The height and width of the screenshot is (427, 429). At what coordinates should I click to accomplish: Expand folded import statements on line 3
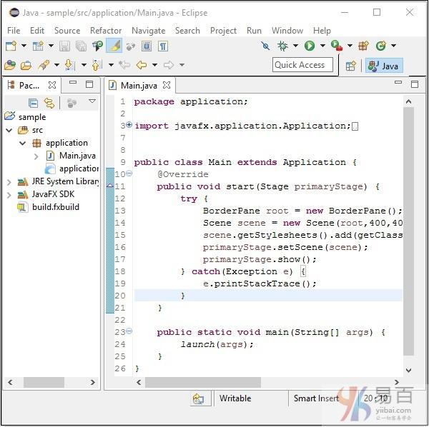point(129,125)
